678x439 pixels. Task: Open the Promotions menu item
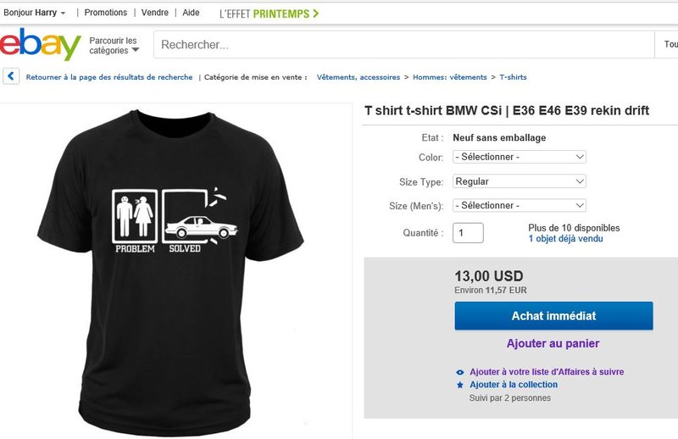(x=105, y=13)
